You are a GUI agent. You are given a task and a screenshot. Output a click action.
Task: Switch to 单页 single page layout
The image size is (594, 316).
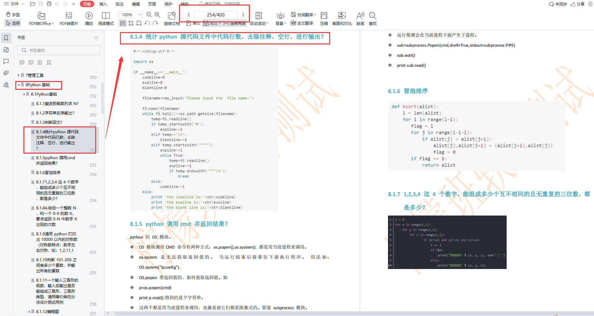coord(193,23)
